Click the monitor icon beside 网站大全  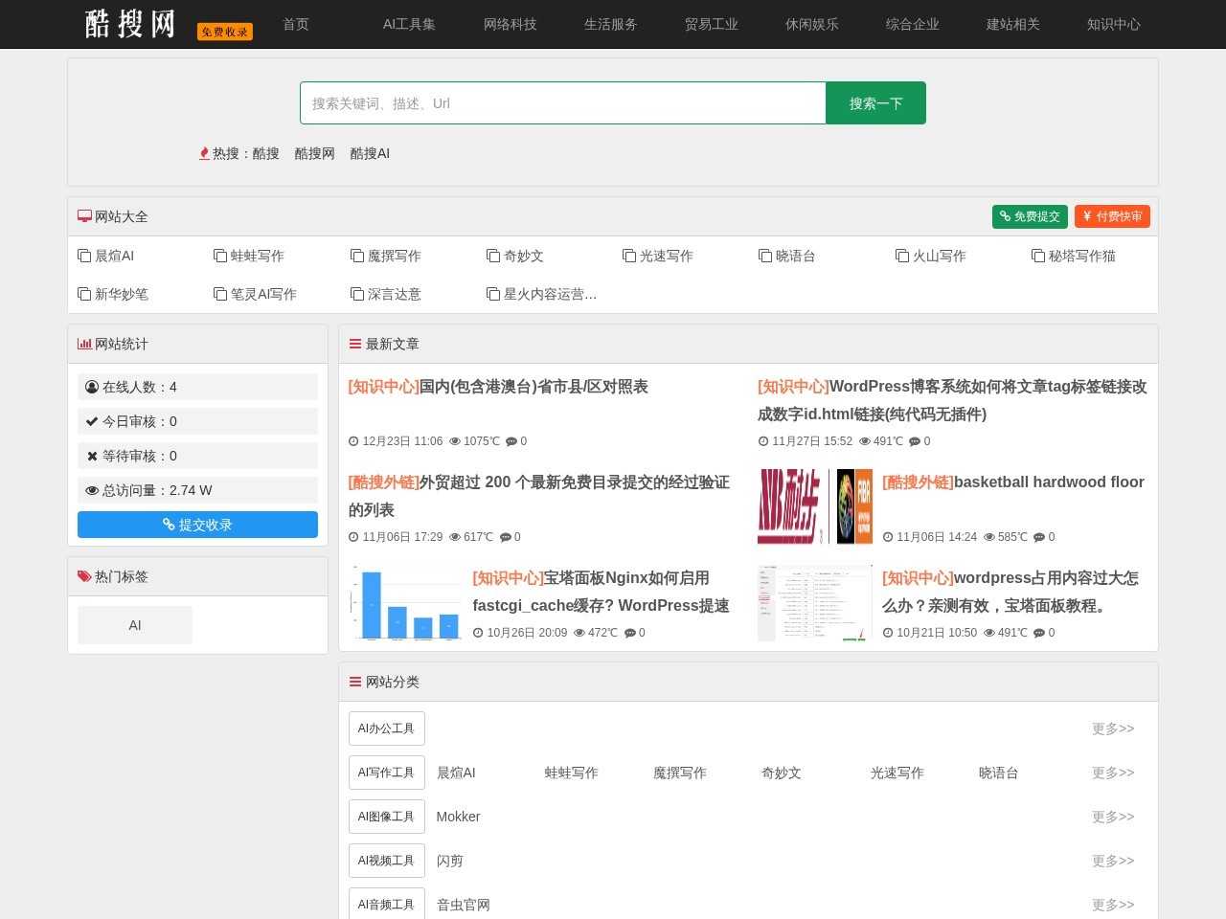(x=84, y=216)
